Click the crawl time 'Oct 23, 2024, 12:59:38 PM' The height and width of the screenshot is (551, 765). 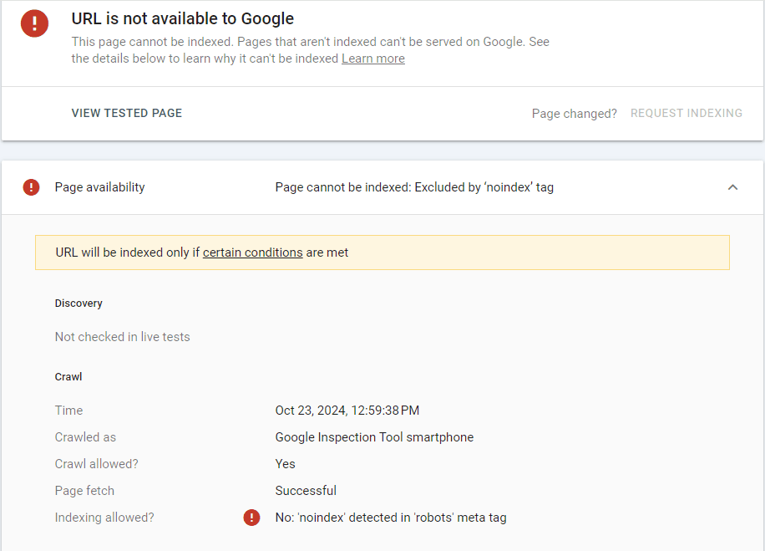click(x=347, y=411)
